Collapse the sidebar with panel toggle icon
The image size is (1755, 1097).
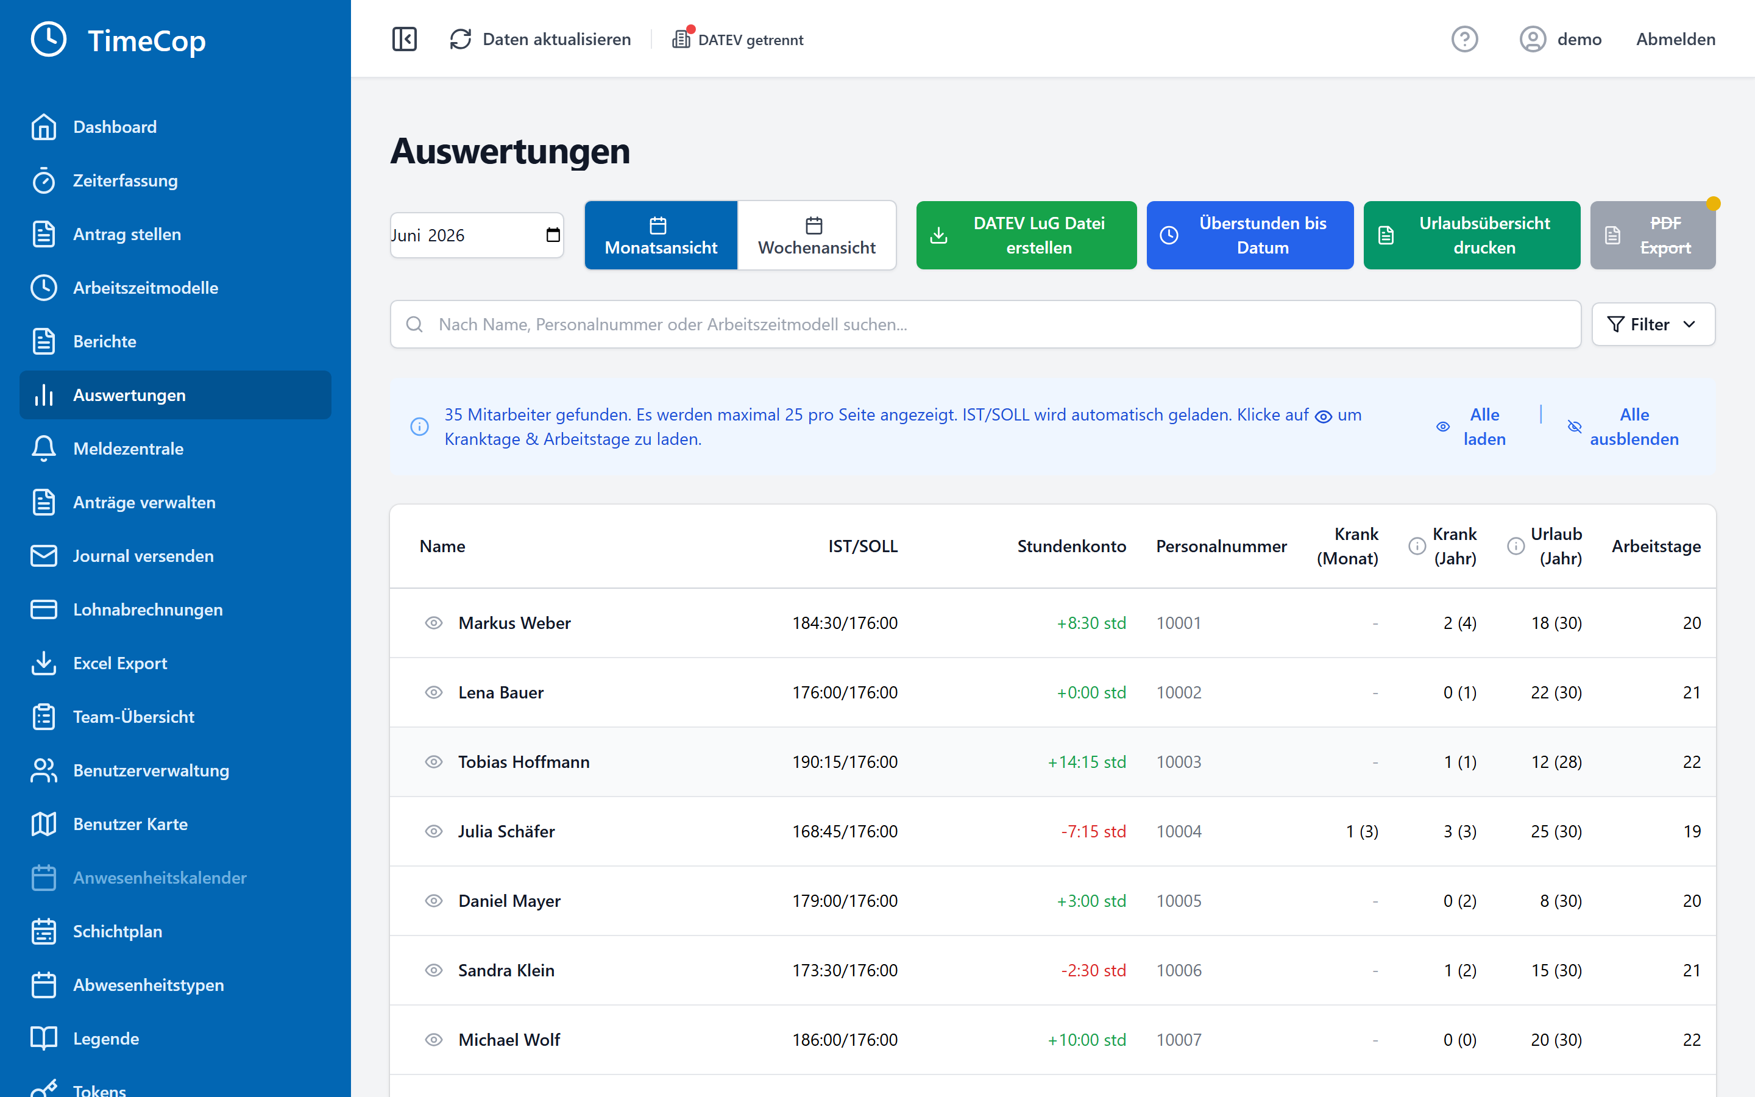(404, 39)
